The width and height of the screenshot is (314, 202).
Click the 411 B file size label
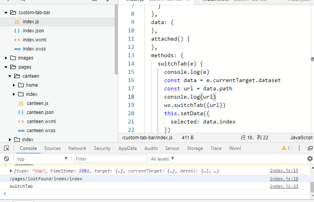[188, 138]
